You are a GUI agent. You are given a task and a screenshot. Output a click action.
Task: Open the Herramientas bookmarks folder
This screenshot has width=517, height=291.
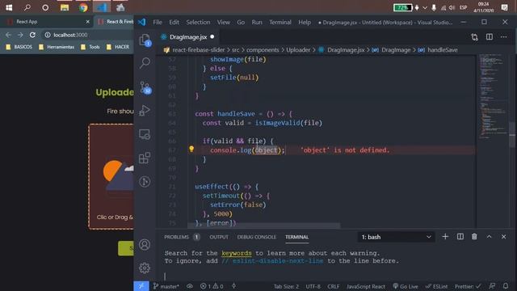click(x=57, y=47)
